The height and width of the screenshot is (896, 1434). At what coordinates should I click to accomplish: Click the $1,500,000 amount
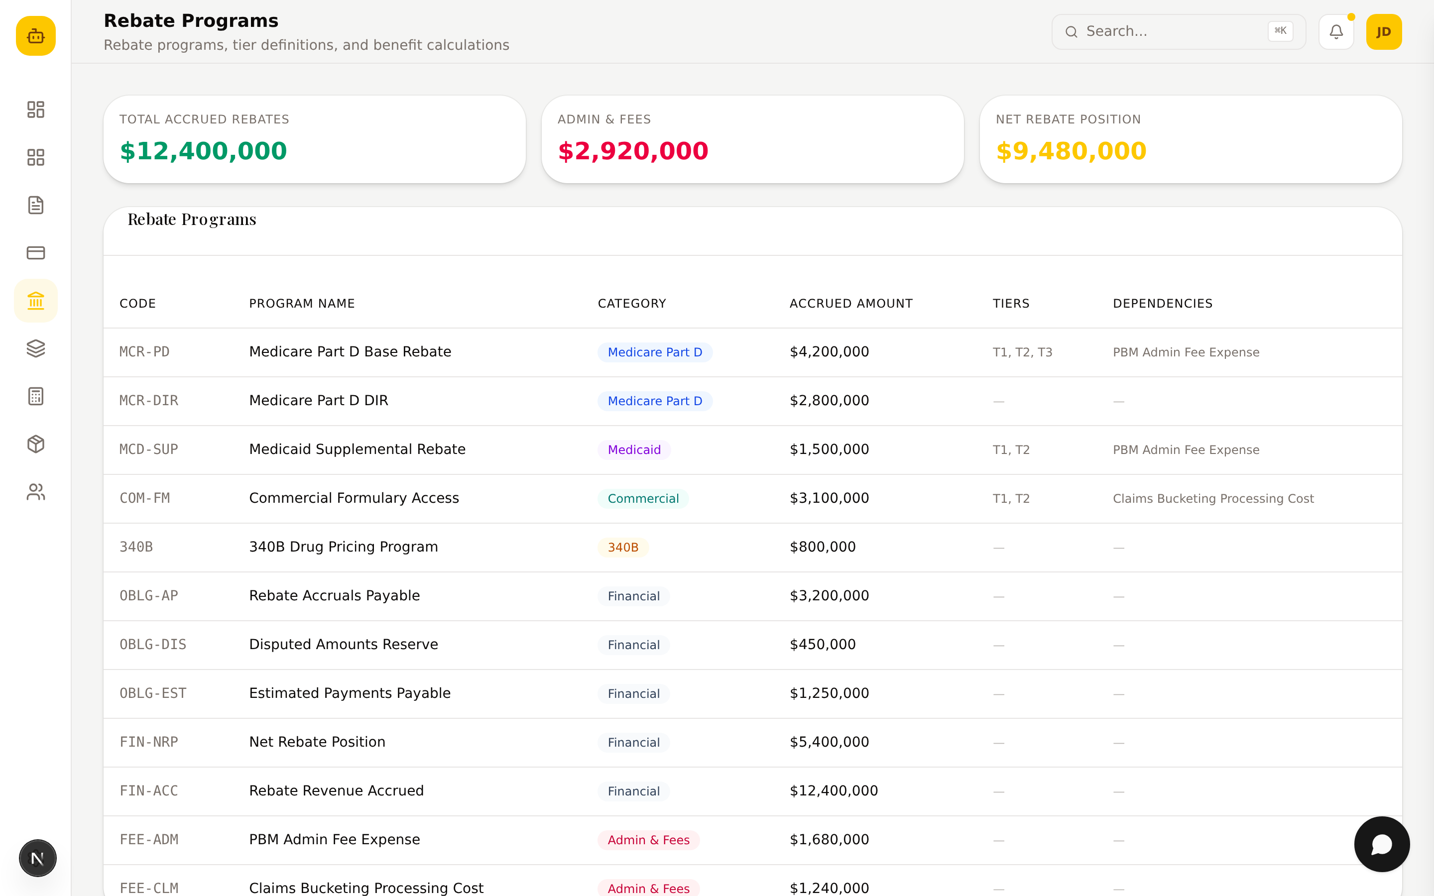tap(829, 449)
